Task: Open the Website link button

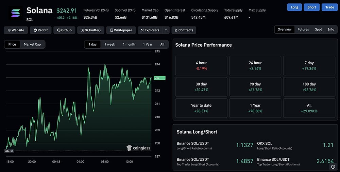Action: [x=16, y=30]
